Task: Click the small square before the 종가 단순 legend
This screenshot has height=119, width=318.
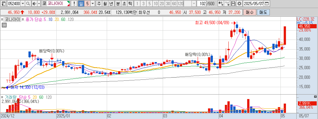Action: pyautogui.click(x=23, y=19)
